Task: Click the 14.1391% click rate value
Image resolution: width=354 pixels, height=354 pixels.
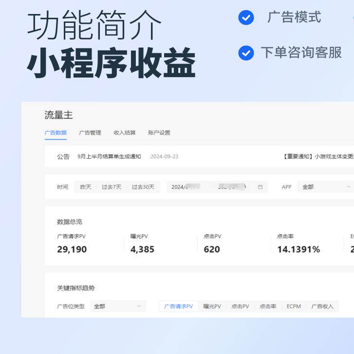Action: coord(298,249)
